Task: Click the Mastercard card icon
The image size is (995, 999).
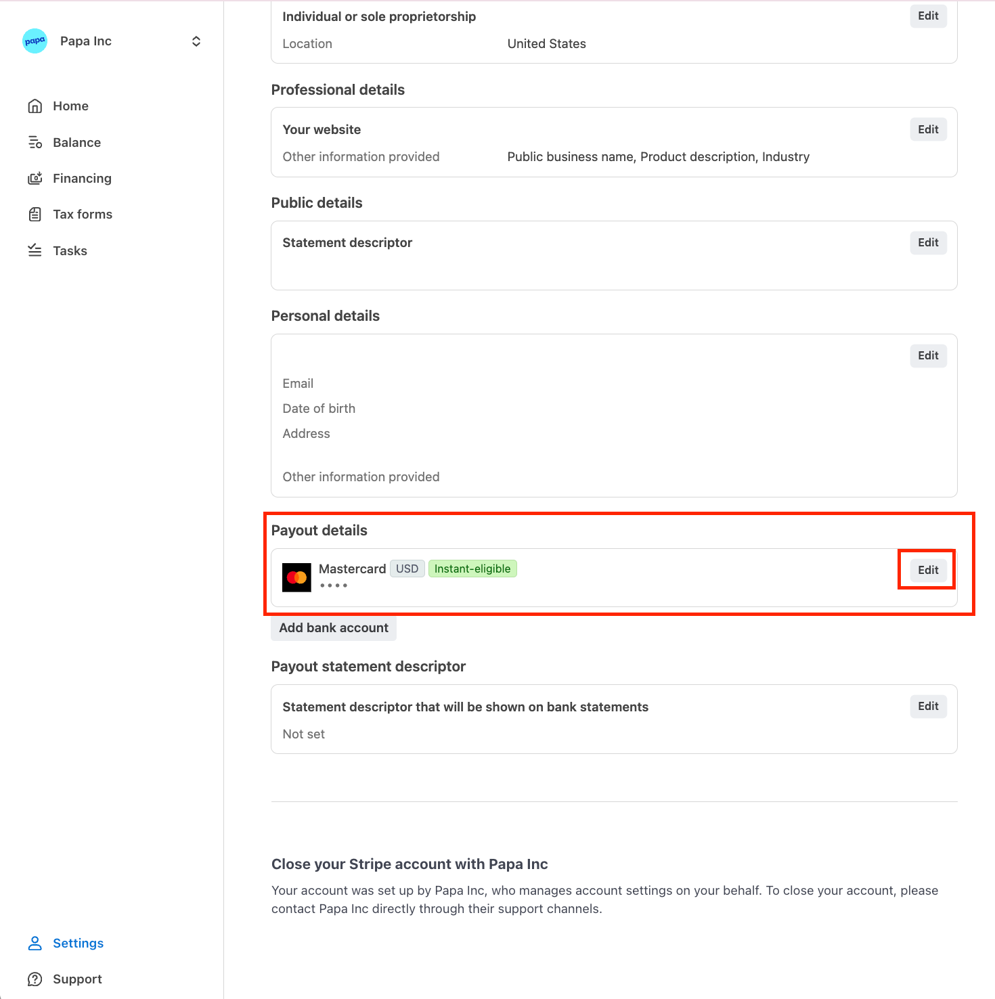Action: [296, 577]
